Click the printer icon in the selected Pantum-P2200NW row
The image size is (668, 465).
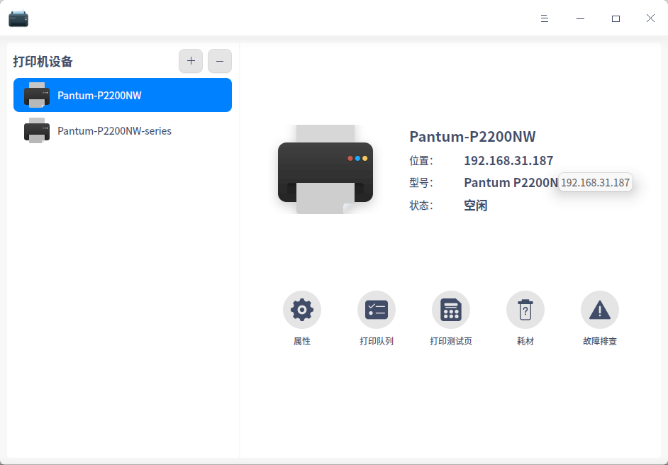pyautogui.click(x=37, y=94)
